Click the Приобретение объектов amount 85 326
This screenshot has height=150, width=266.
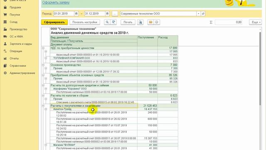click(173, 75)
